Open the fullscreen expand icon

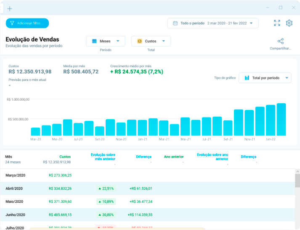[277, 23]
